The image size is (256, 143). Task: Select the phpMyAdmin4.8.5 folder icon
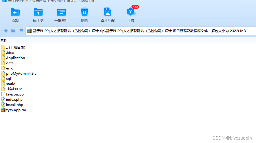coord(3,73)
